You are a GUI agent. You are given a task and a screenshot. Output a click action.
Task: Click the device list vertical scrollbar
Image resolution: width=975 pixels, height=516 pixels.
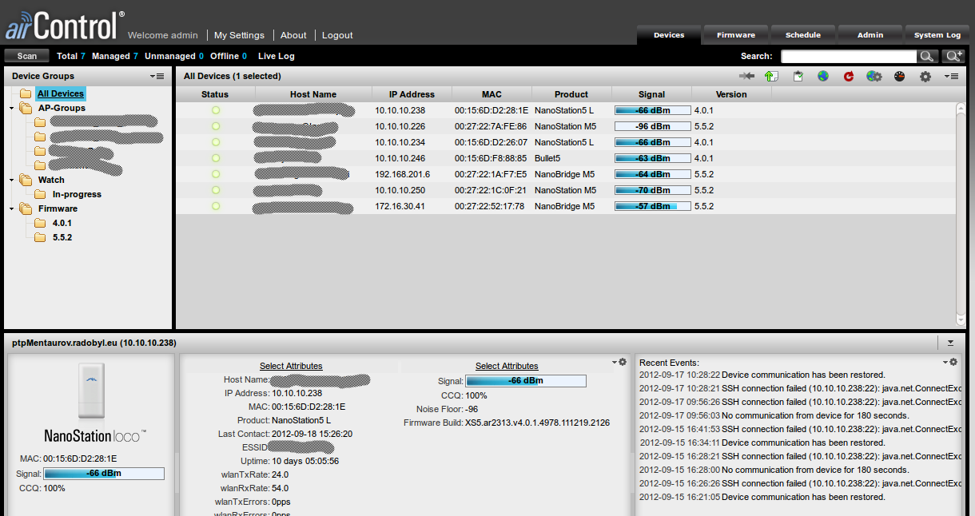coord(961,214)
